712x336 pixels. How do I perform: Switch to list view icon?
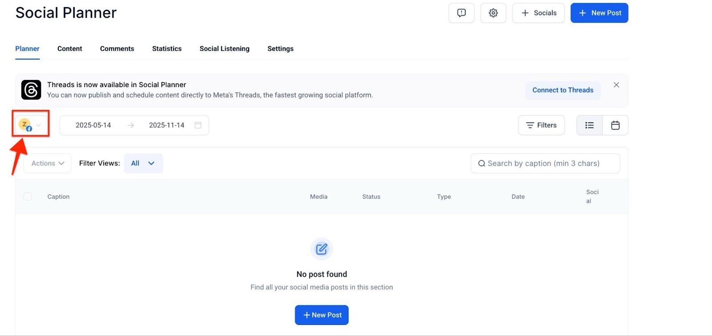pos(589,125)
